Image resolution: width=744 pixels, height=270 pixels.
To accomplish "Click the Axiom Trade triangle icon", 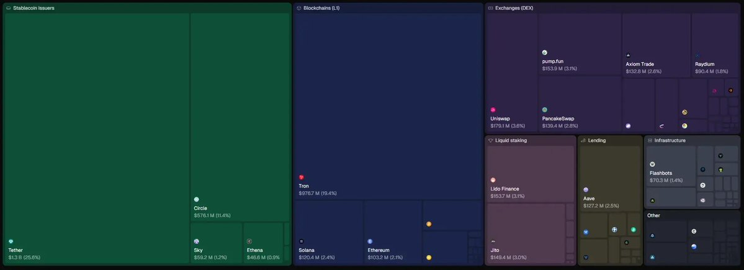I will (x=628, y=55).
